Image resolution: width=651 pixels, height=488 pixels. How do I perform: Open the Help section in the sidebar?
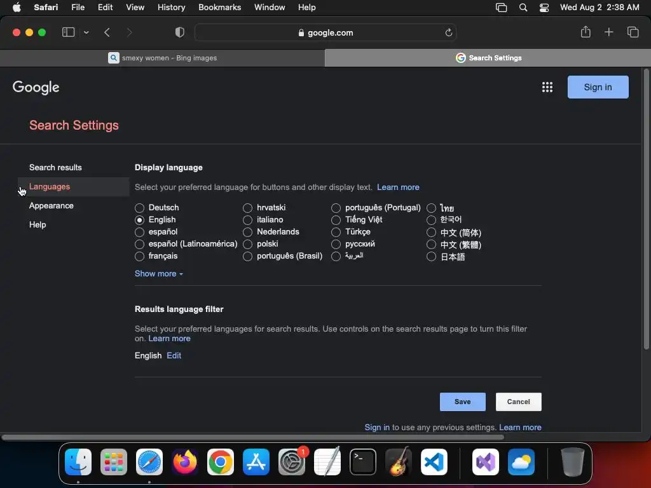(38, 224)
